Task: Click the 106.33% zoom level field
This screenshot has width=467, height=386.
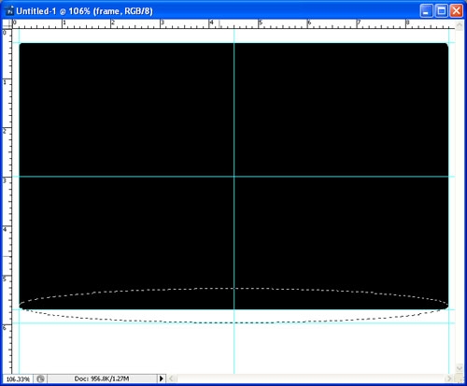Action: point(18,379)
